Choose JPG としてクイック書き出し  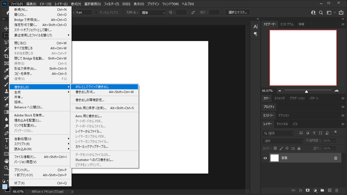click(x=105, y=87)
